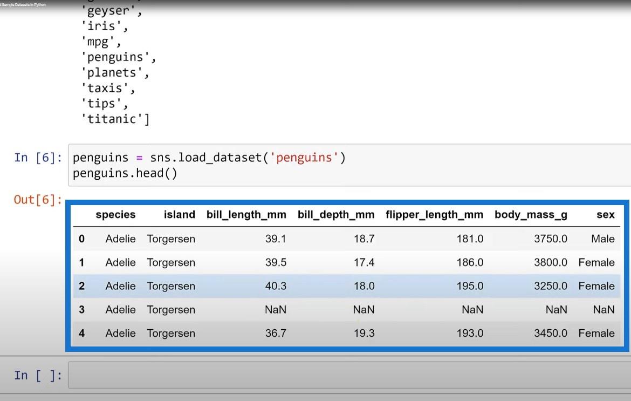Click the 'In [ ]:' prompt label
This screenshot has width=631, height=401.
[38, 375]
